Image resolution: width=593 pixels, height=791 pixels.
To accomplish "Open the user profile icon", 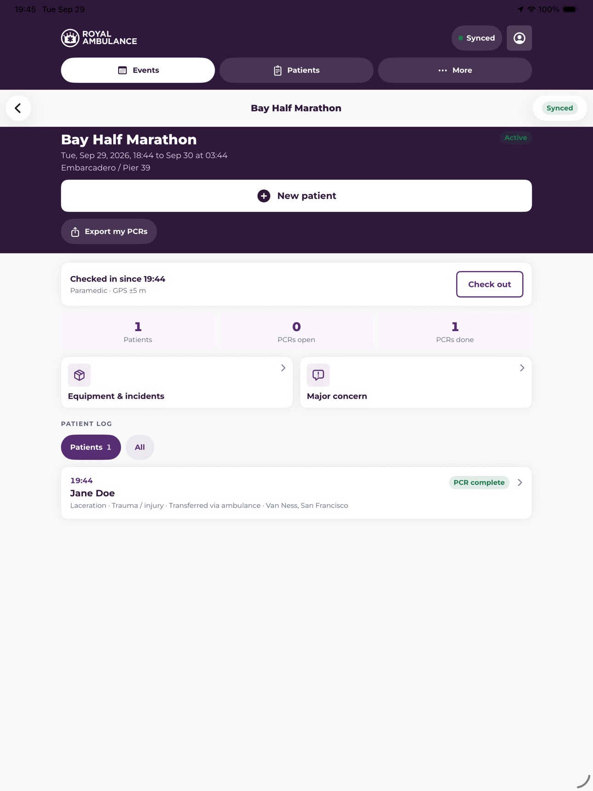I will pos(519,38).
